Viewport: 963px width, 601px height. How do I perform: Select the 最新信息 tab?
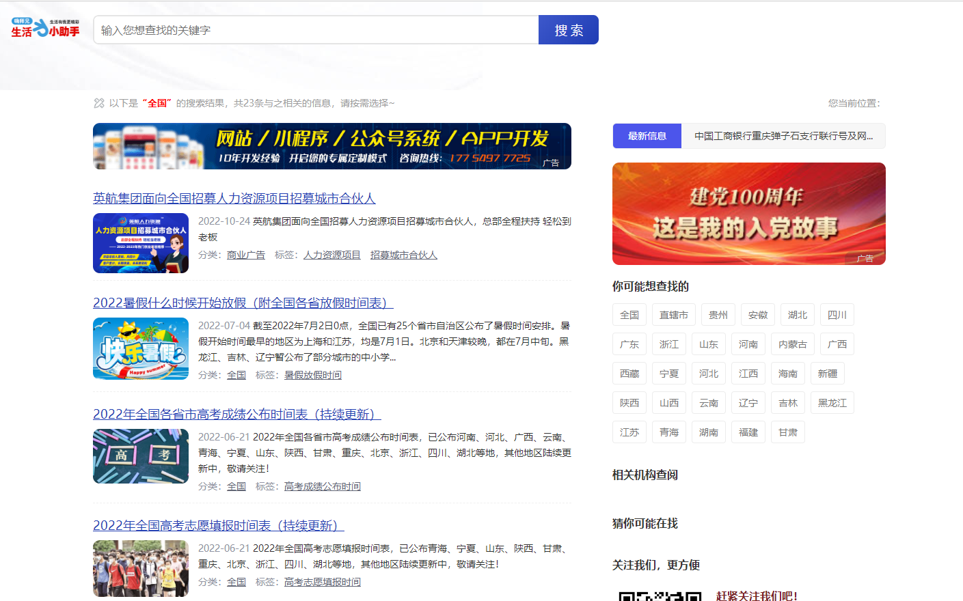coord(647,136)
